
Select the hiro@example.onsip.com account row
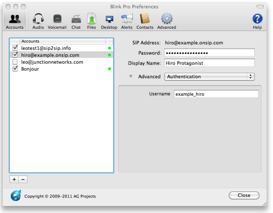61,55
